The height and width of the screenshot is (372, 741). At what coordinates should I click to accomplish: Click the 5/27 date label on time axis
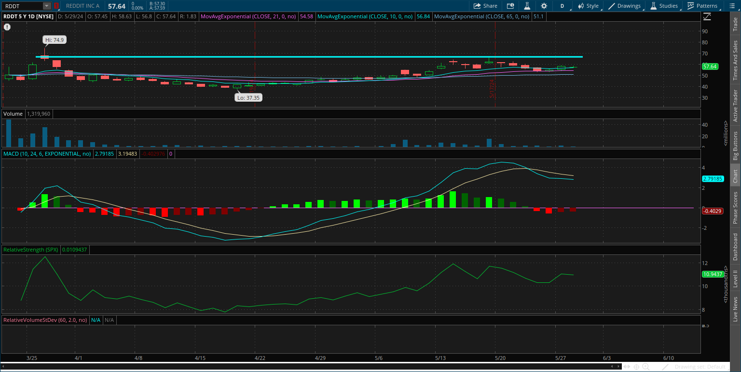coord(560,358)
